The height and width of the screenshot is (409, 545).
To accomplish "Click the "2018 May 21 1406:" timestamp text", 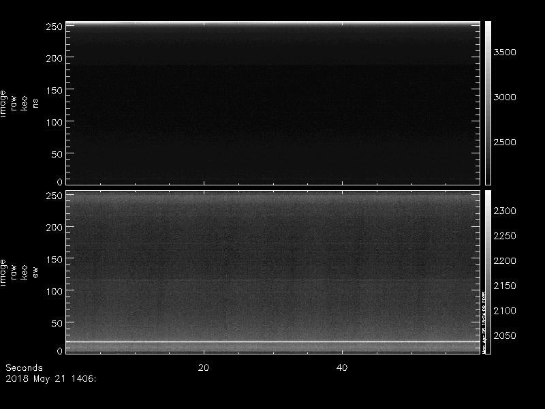I will [x=50, y=378].
